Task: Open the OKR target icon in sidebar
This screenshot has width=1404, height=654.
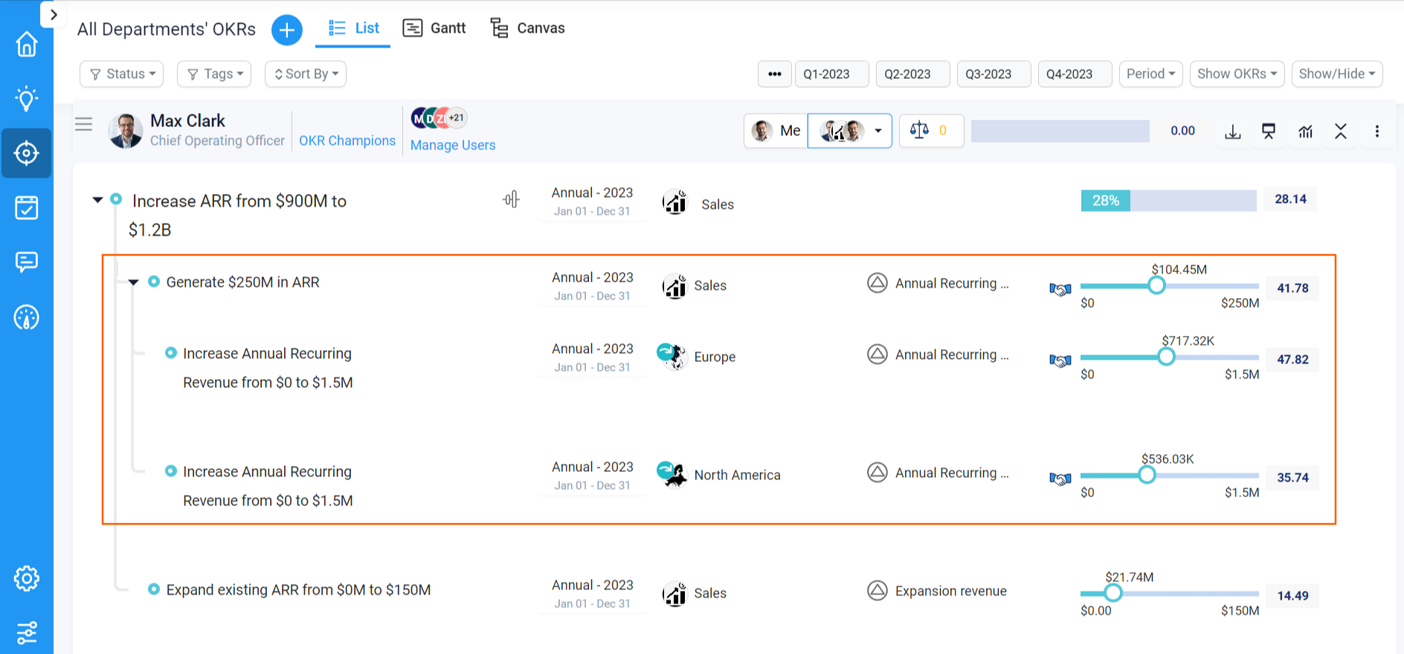Action: tap(27, 153)
